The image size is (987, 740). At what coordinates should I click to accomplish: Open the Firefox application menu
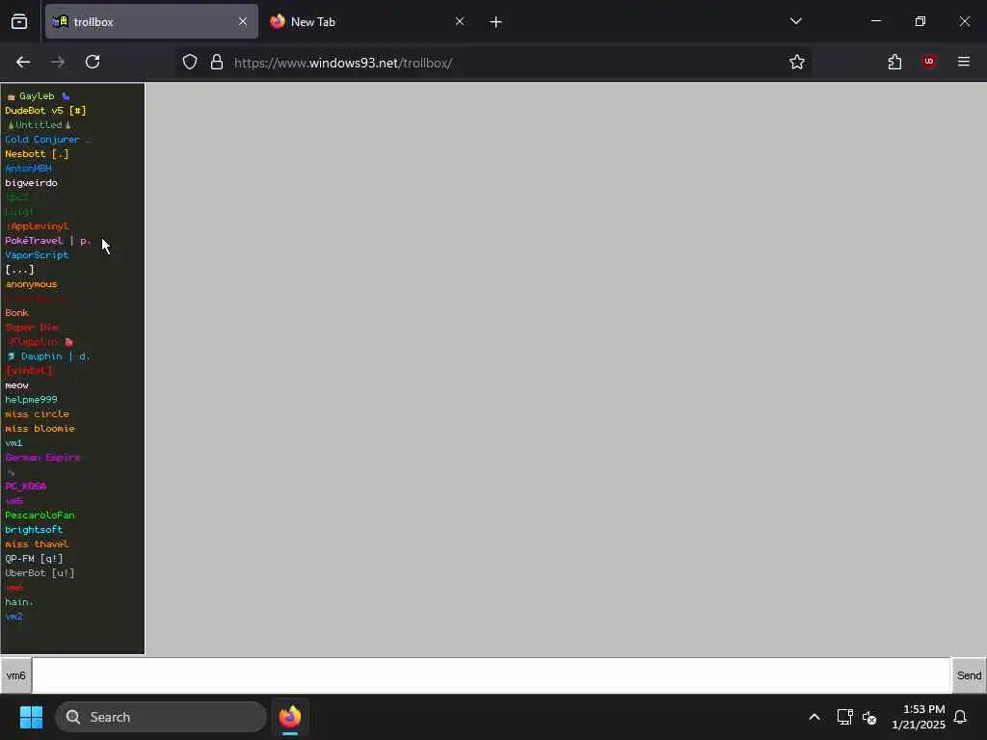coord(963,62)
